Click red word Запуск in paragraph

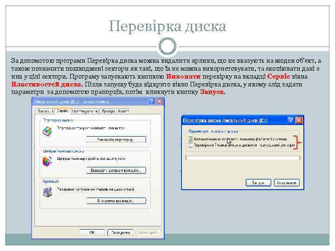click(212, 92)
